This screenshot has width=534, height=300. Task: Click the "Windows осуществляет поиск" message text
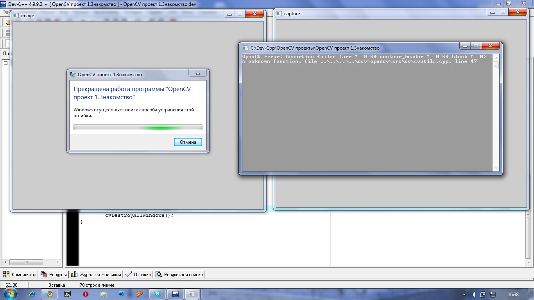click(x=134, y=112)
